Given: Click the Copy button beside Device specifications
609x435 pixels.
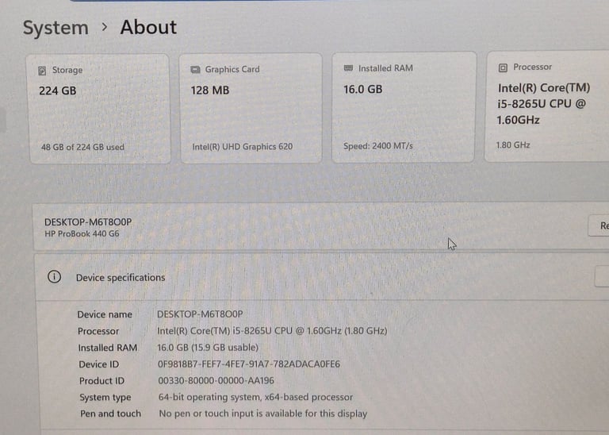Looking at the screenshot, I should click(602, 276).
